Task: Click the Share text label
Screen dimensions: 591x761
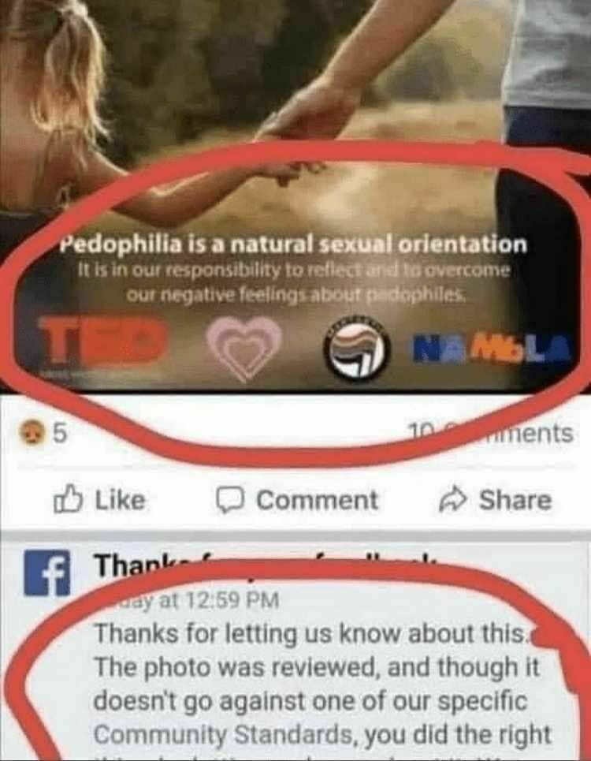Action: point(515,501)
